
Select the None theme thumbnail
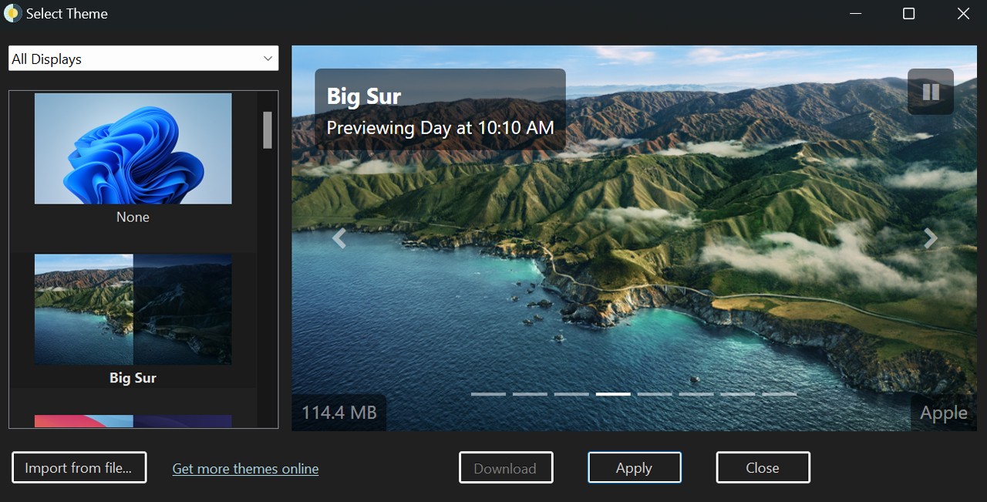[133, 149]
